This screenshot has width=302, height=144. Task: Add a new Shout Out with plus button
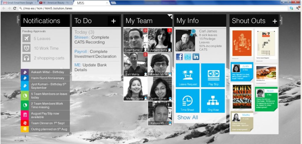point(275,21)
